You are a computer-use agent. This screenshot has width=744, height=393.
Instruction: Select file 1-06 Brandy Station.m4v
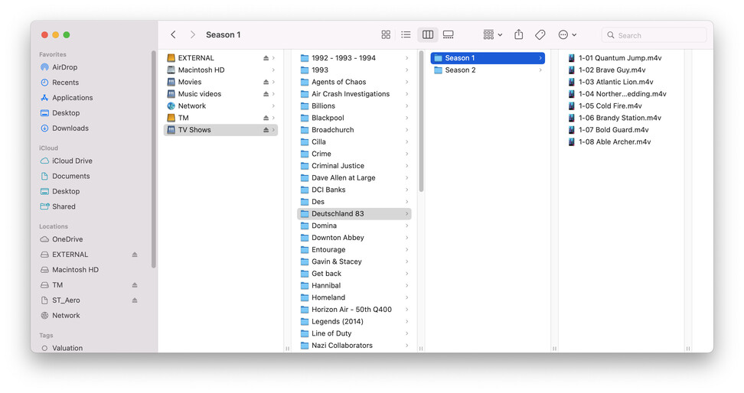click(x=615, y=118)
